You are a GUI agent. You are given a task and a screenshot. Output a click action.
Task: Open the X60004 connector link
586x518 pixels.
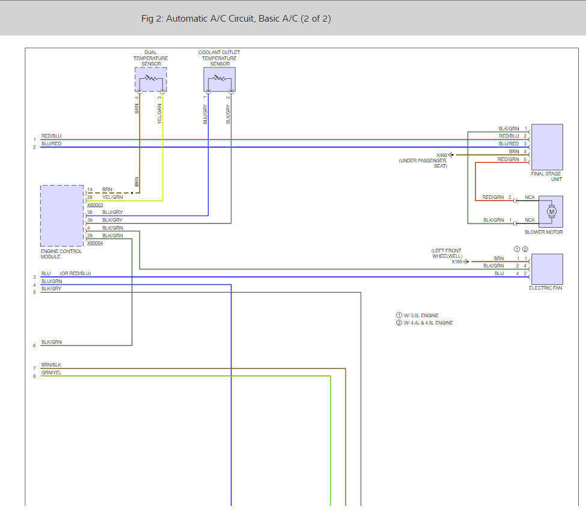(95, 243)
